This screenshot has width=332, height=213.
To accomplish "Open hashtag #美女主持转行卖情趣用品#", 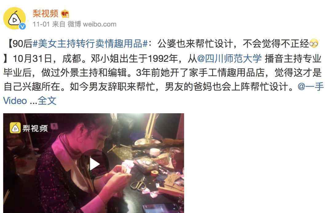I will pyautogui.click(x=90, y=44).
